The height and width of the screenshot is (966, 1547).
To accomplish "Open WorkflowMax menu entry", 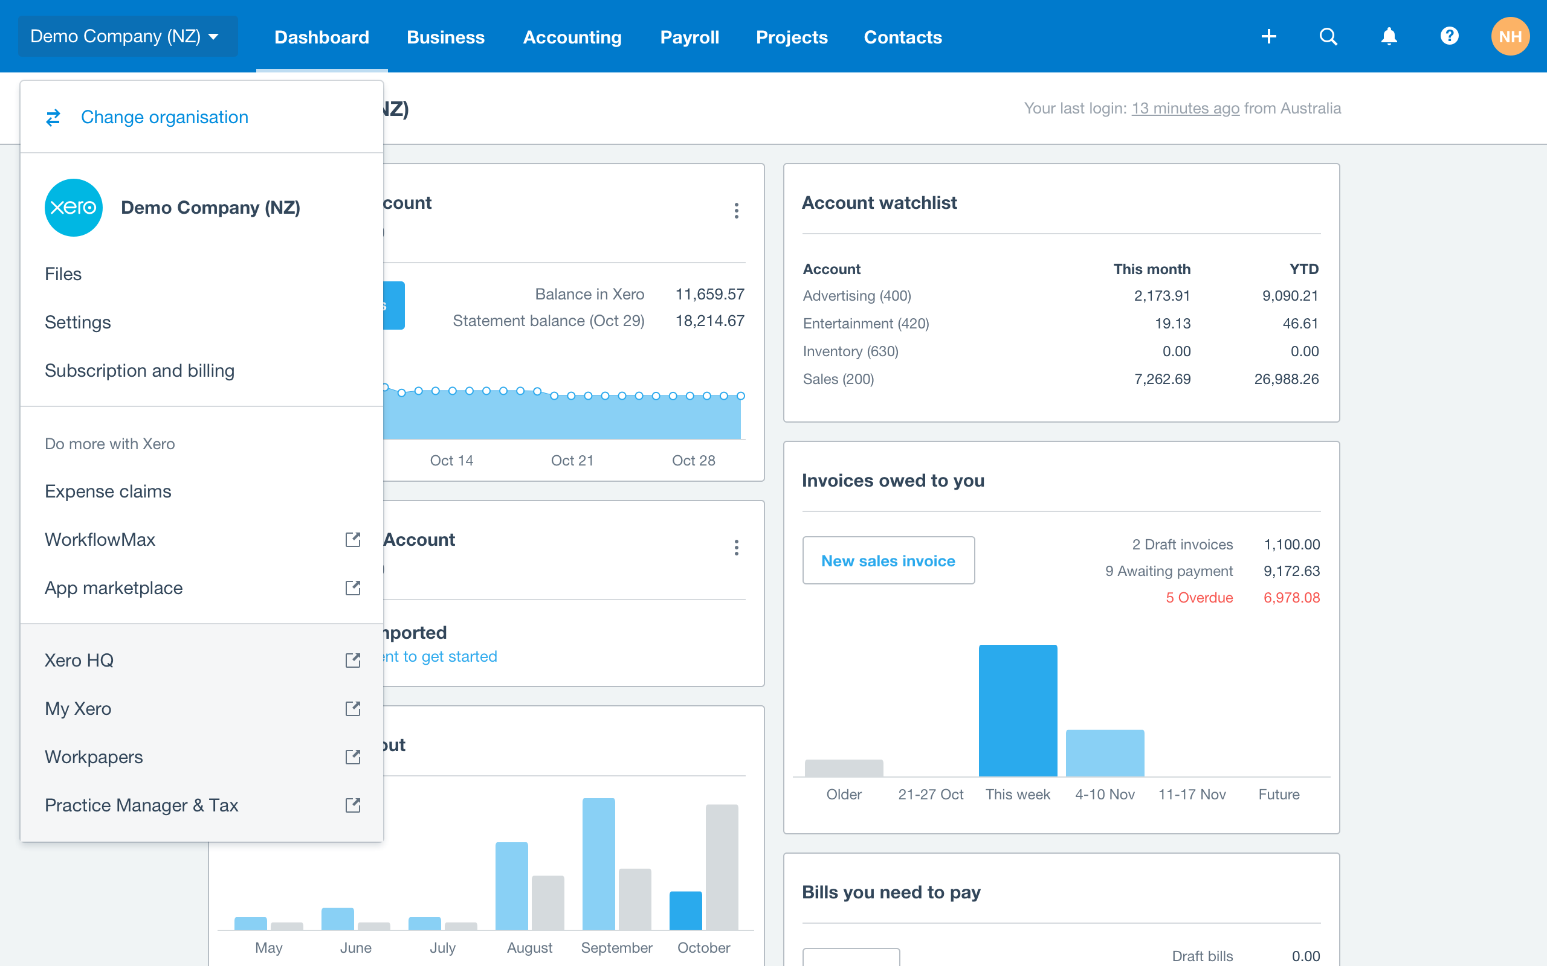I will (201, 539).
